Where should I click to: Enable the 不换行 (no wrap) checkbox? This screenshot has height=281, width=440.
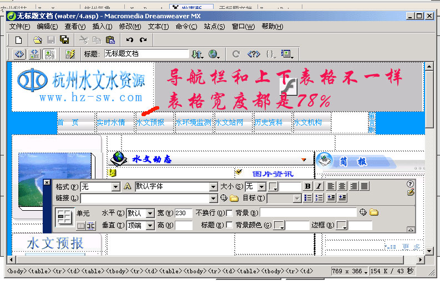point(229,213)
